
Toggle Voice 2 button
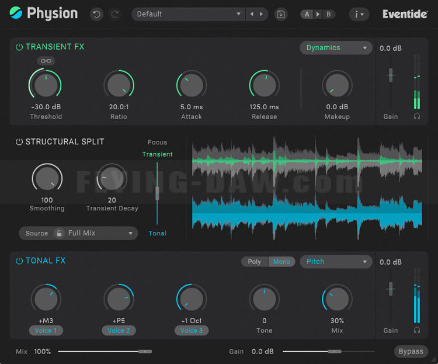click(119, 331)
